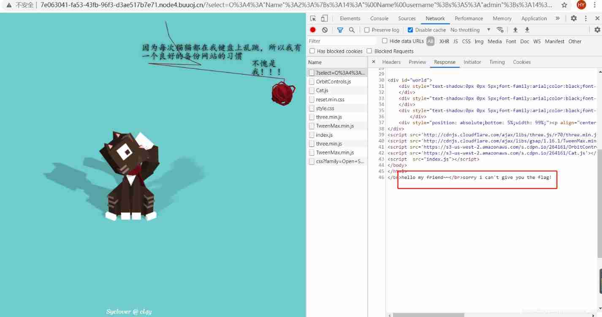Open network conditions wifi icon

click(500, 30)
